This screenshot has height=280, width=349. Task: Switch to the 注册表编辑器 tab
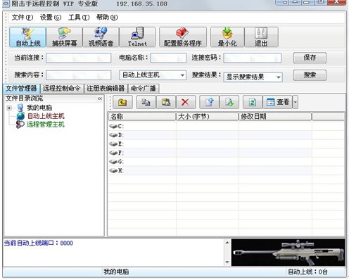click(106, 89)
